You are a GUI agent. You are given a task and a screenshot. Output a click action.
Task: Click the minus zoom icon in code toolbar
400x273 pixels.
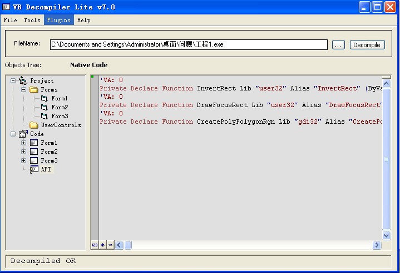111,245
